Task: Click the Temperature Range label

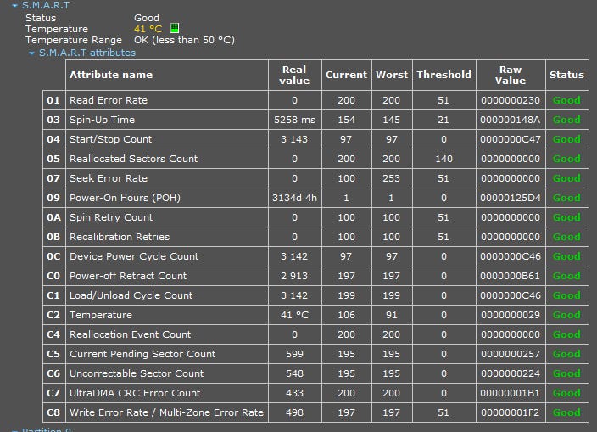Action: pos(74,40)
